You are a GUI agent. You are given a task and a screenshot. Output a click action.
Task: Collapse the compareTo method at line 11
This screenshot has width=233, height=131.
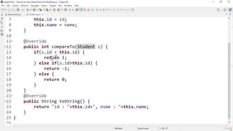(x=12, y=41)
